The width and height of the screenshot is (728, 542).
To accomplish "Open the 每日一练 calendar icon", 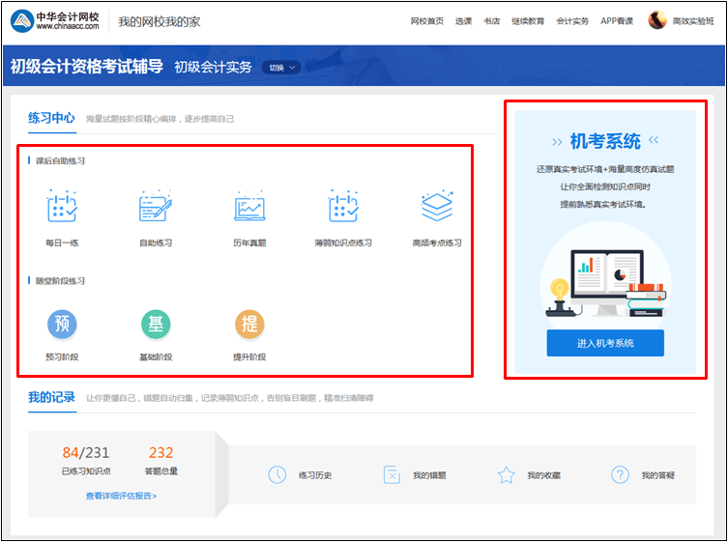I will 62,206.
